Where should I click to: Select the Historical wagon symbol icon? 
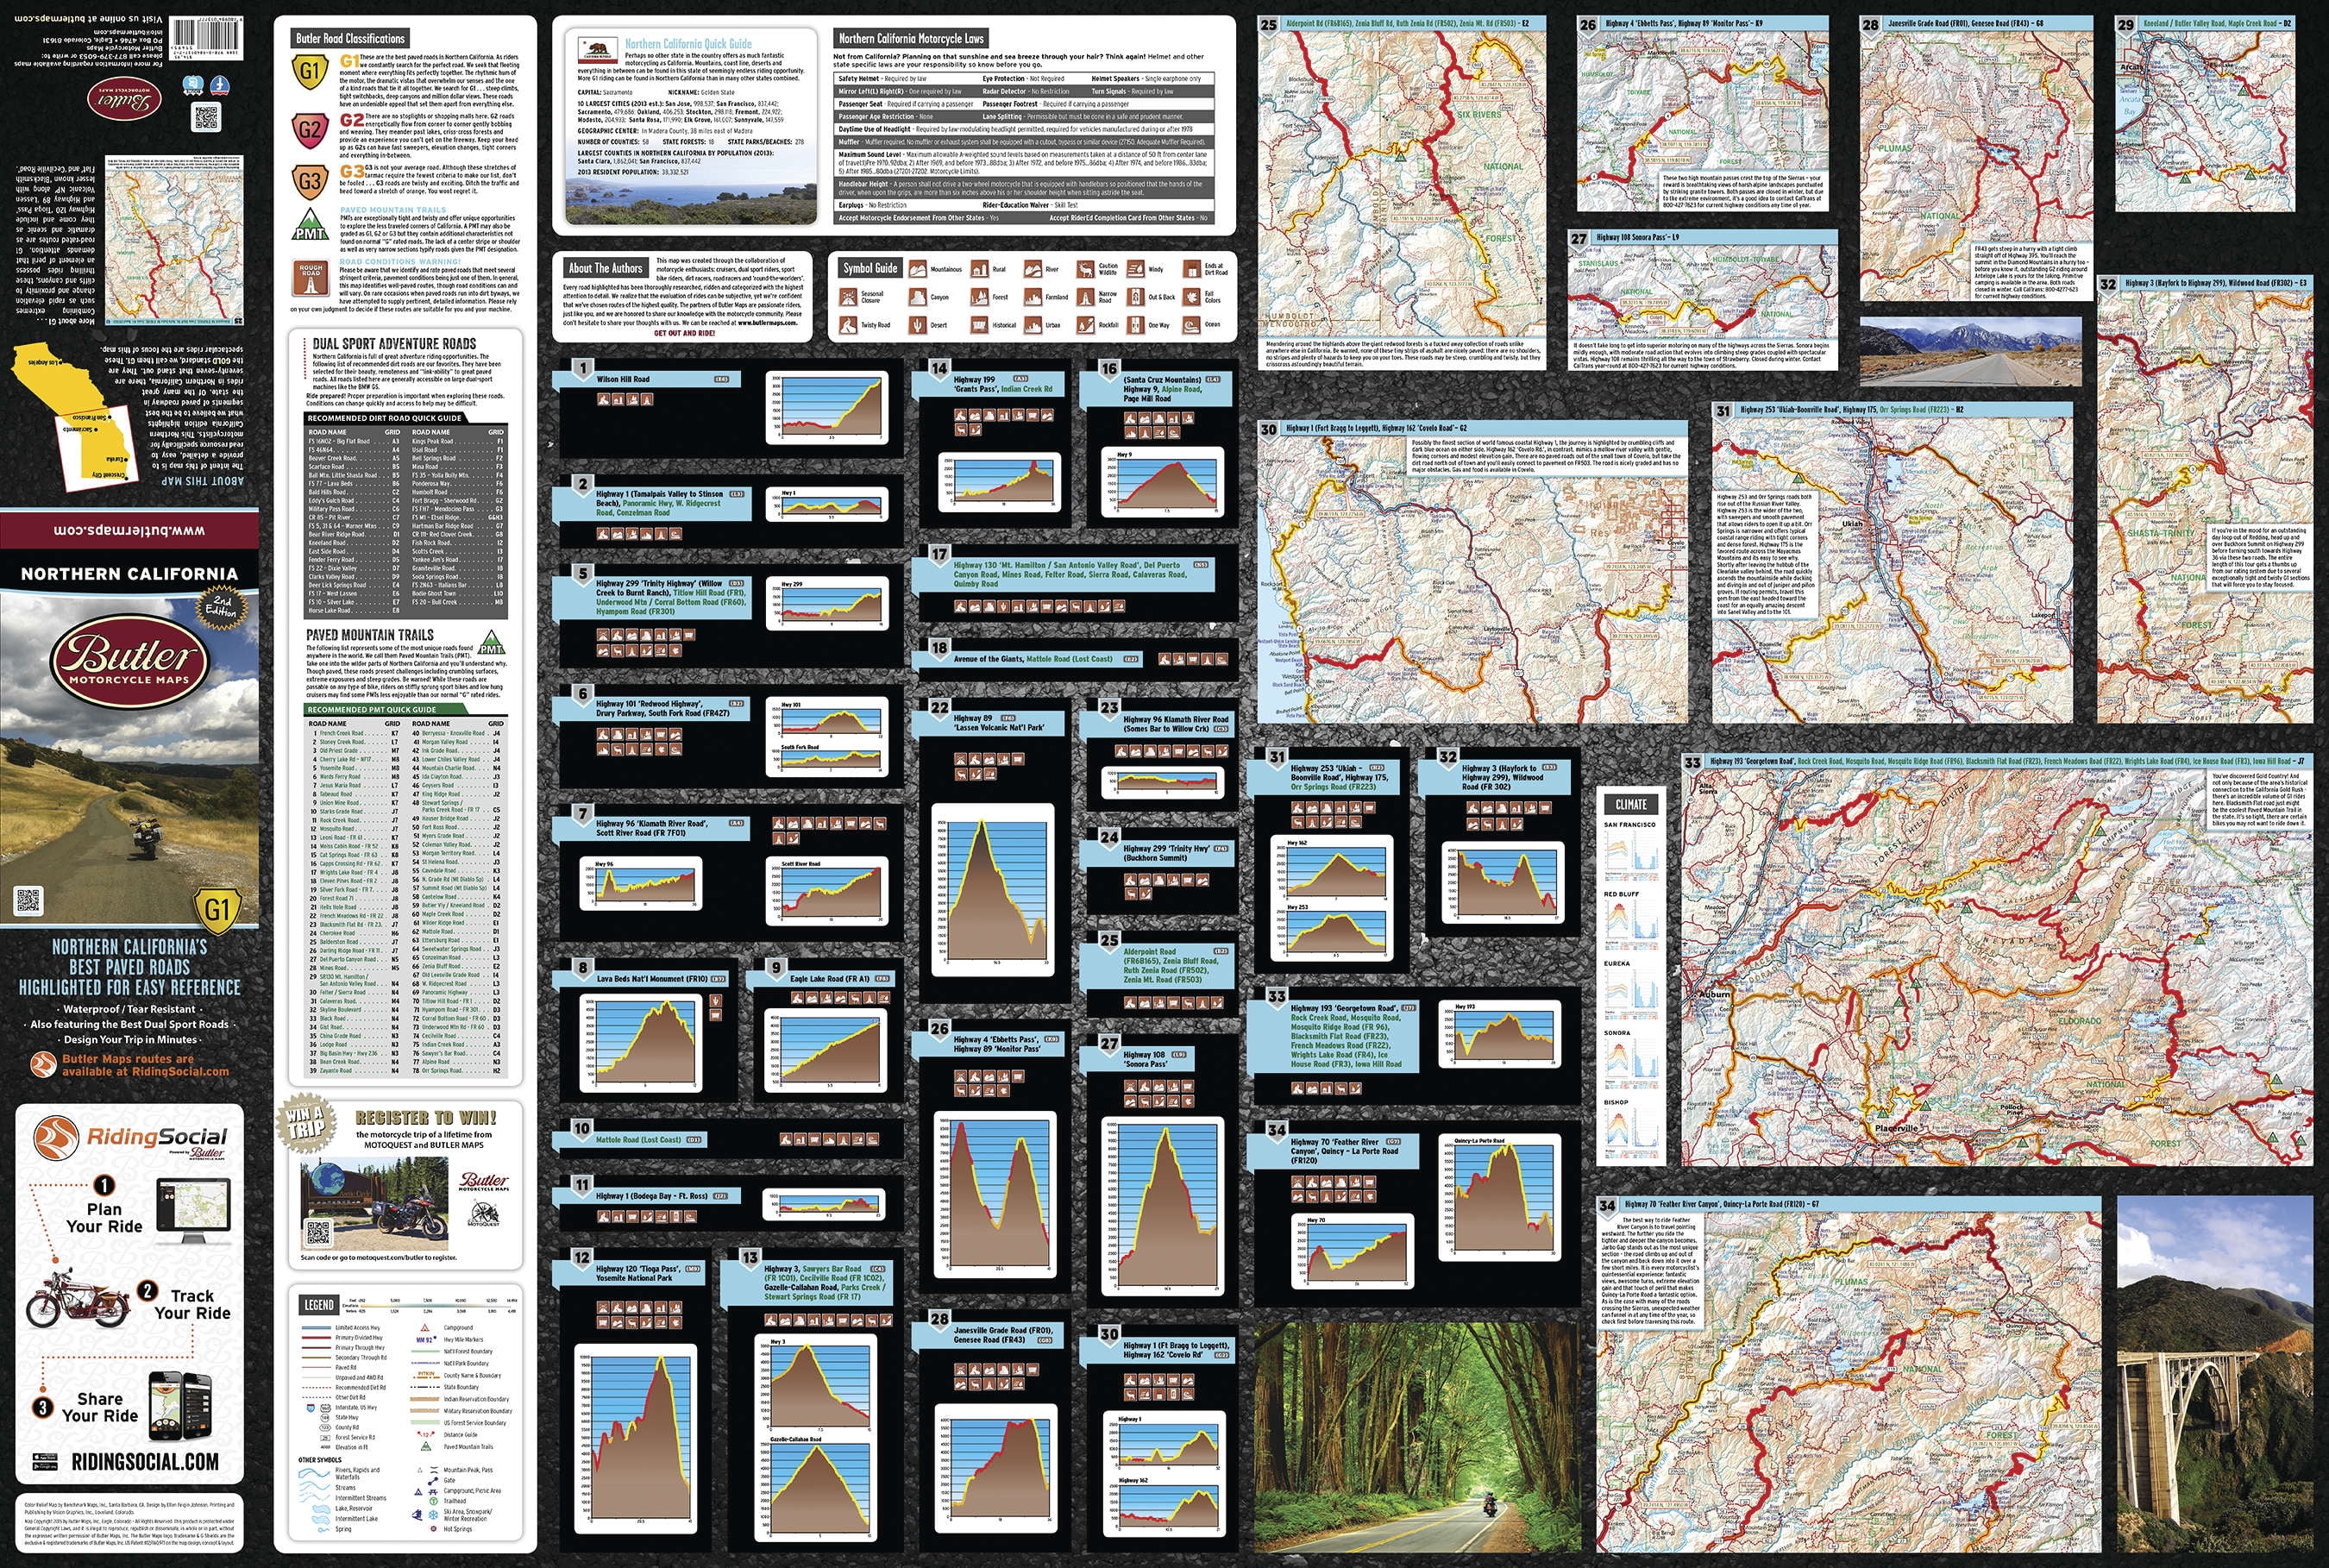[x=980, y=325]
